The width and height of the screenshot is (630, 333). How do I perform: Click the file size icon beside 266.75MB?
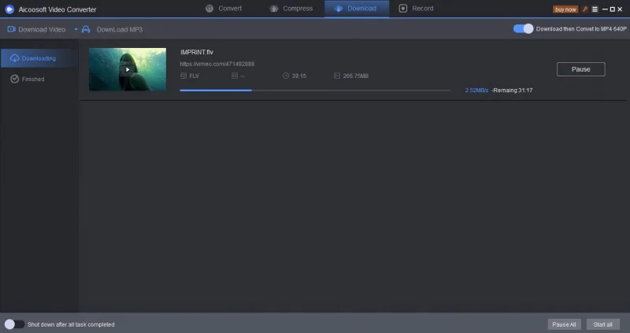pyautogui.click(x=337, y=76)
